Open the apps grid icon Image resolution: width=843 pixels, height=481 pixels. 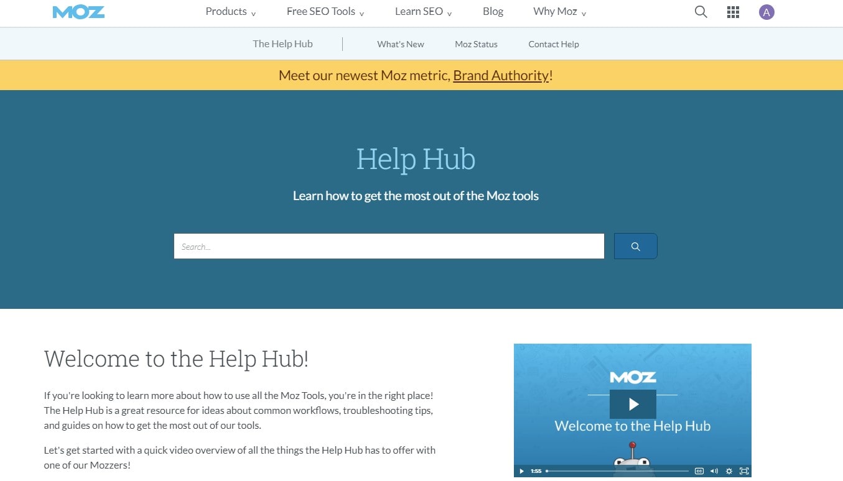click(733, 12)
